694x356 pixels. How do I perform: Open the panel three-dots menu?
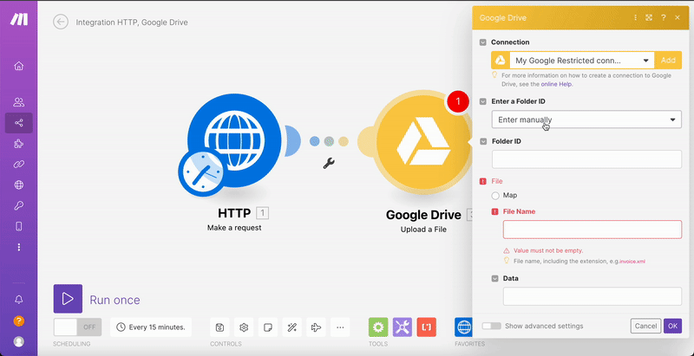[x=636, y=17]
